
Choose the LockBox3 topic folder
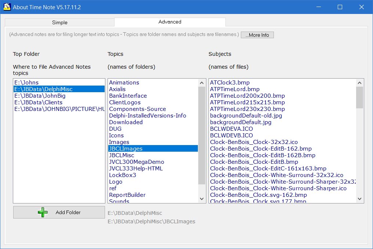click(123, 175)
